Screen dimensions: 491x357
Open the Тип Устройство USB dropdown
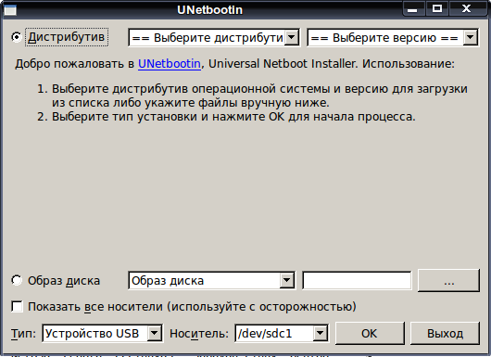click(102, 333)
